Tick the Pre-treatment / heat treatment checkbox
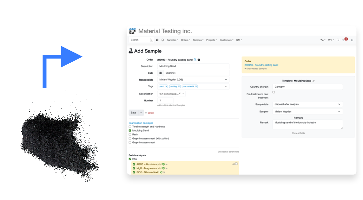 coord(274,92)
